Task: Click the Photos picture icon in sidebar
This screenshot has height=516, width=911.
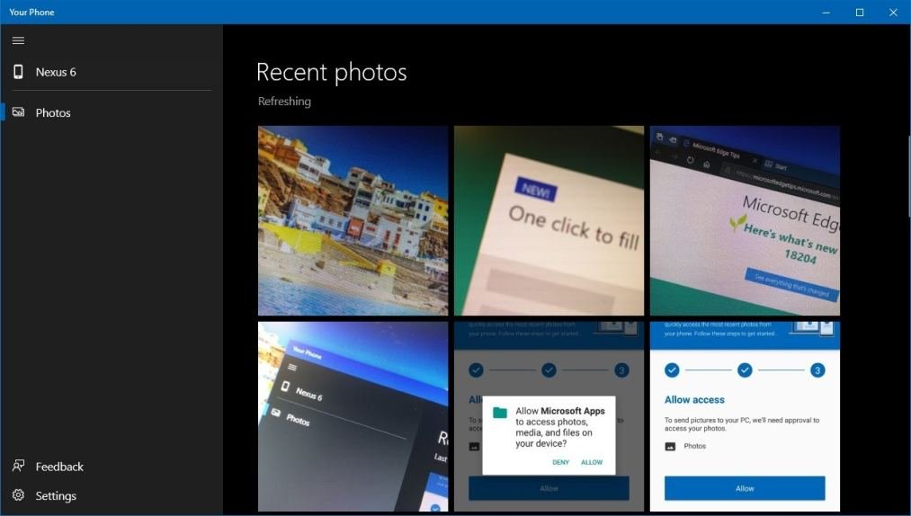Action: pos(18,112)
